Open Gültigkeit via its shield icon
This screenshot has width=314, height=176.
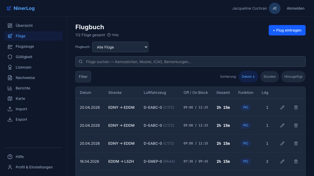point(10,57)
